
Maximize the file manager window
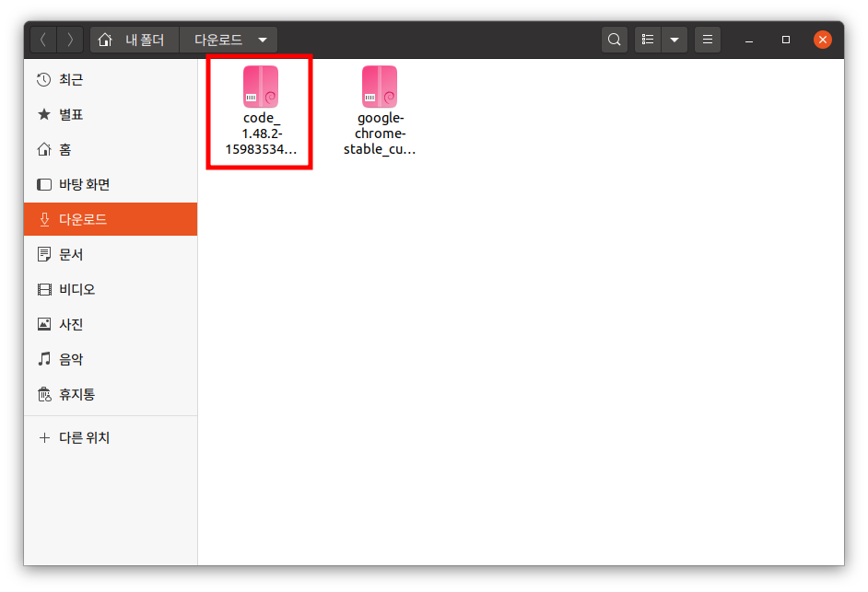click(x=785, y=40)
